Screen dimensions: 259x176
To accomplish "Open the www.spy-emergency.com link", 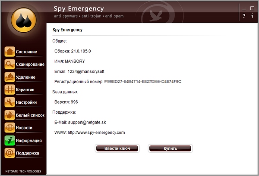I will click(x=96, y=133).
